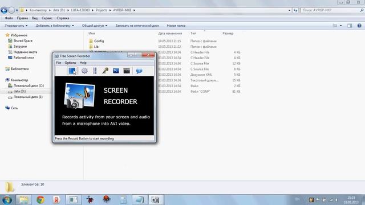
Task: Open the File menu in Free Screen Recorder
Action: click(58, 63)
